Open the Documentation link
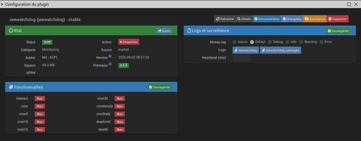This screenshot has height=141, width=361. coord(267,19)
